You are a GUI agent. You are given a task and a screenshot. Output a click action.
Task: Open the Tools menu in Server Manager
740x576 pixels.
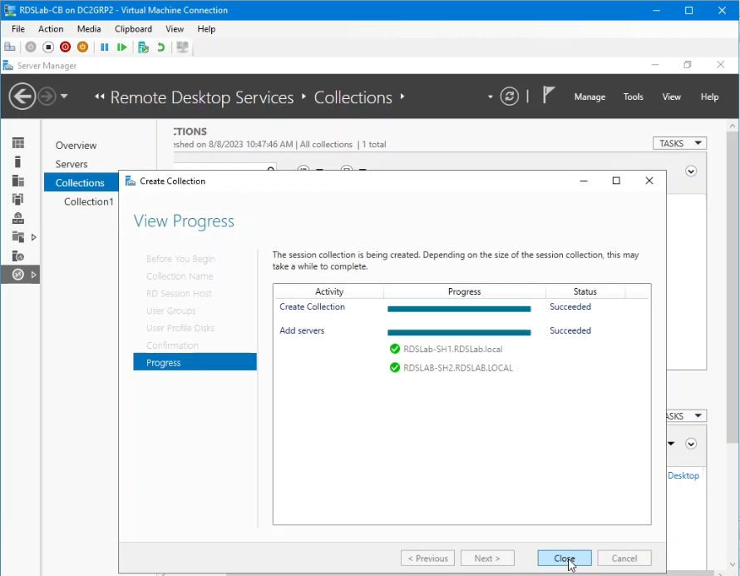pos(634,97)
